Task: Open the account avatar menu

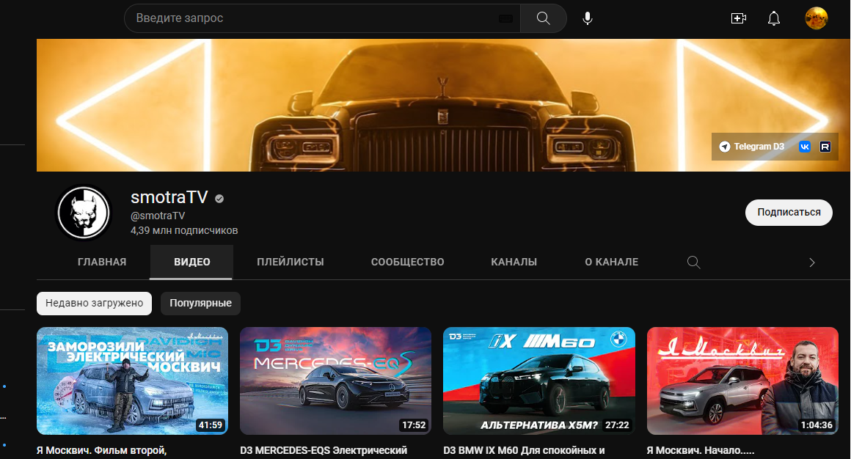Action: pos(816,18)
